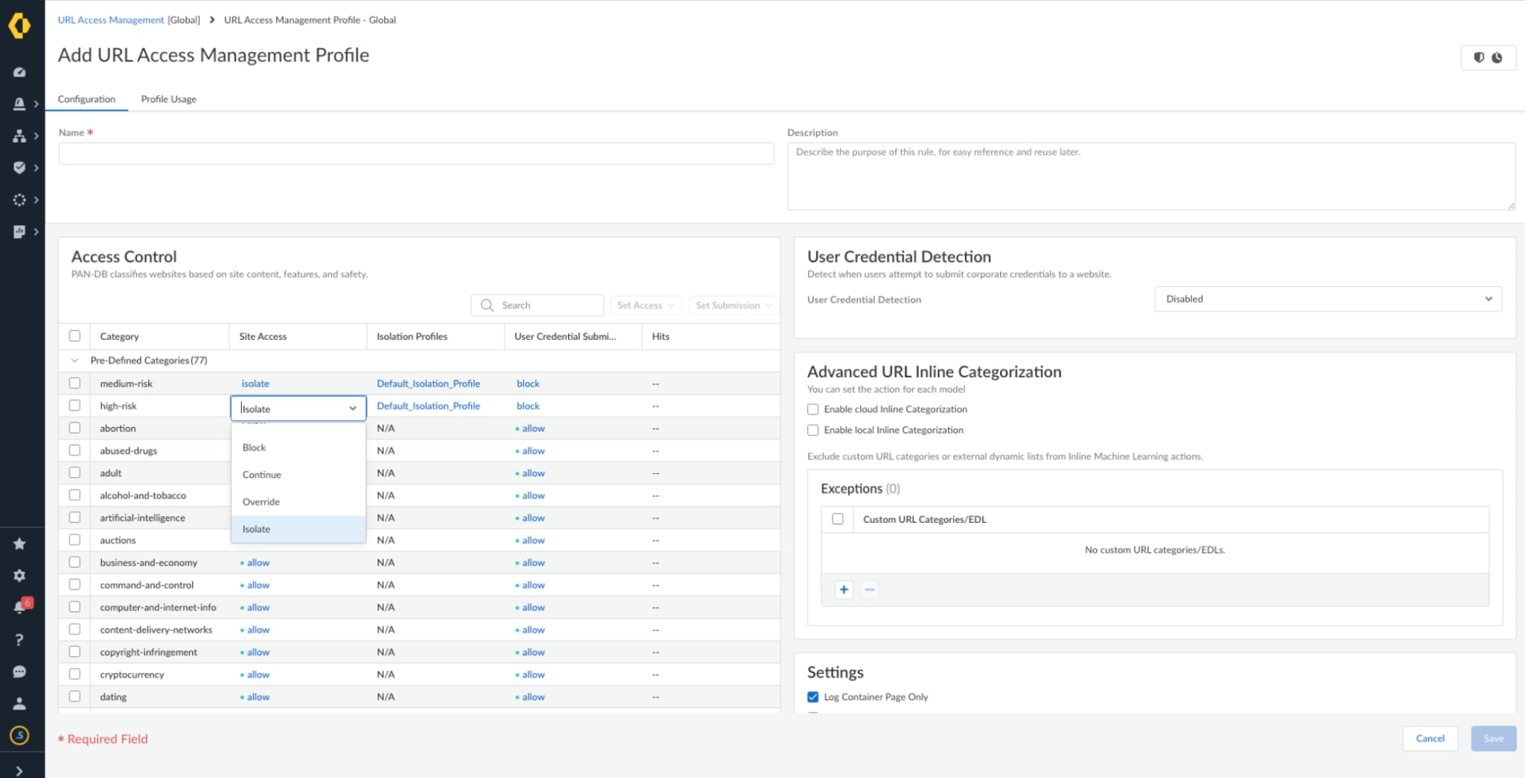This screenshot has height=778, width=1525.
Task: Open User Credential Detection Disabled dropdown
Action: (x=1328, y=299)
